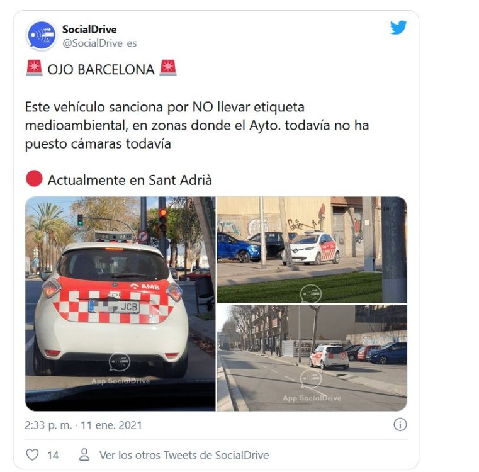Viewport: 479px width, 472px height.
Task: Open SocialDrive display name link
Action: [x=89, y=30]
